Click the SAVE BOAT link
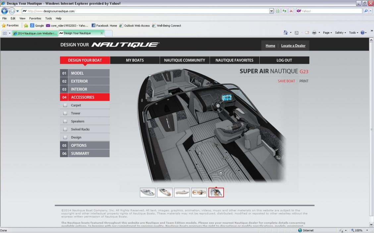The image size is (374, 233). pyautogui.click(x=286, y=81)
